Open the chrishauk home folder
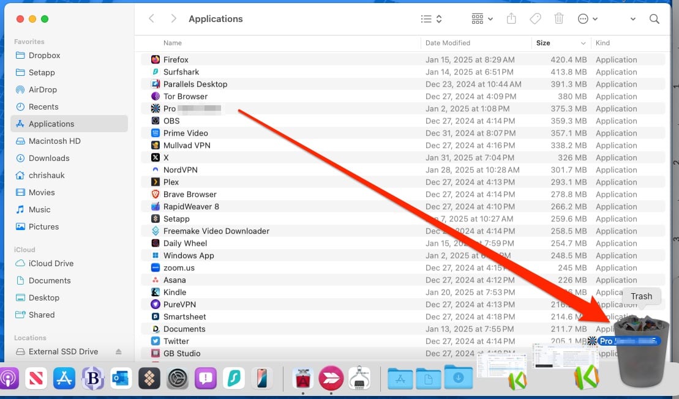Screen dimensions: 679x399 (x=69, y=175)
